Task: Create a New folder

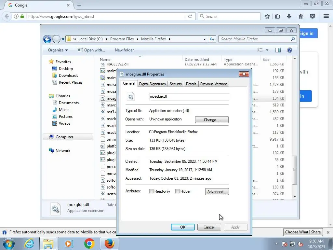Action: (124, 50)
